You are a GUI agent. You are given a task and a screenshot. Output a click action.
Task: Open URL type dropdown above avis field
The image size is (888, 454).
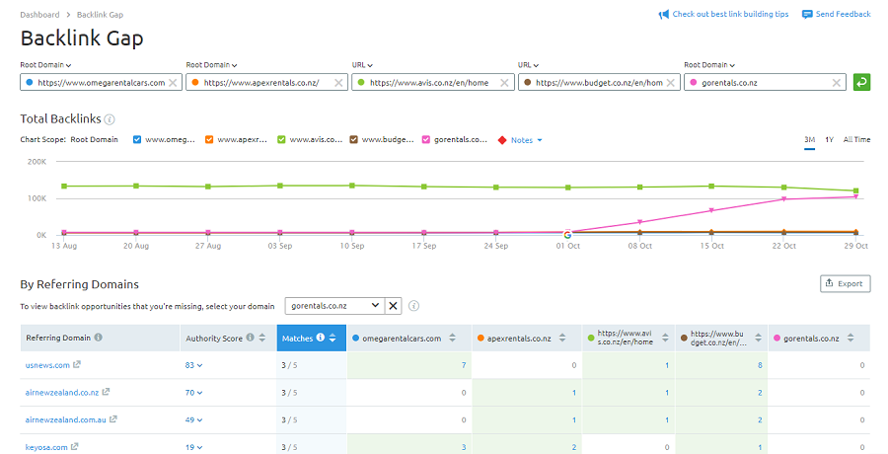[362, 65]
